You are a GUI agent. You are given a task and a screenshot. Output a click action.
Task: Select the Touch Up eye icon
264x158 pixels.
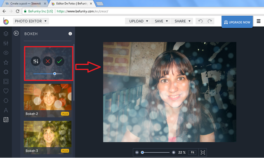[6, 53]
